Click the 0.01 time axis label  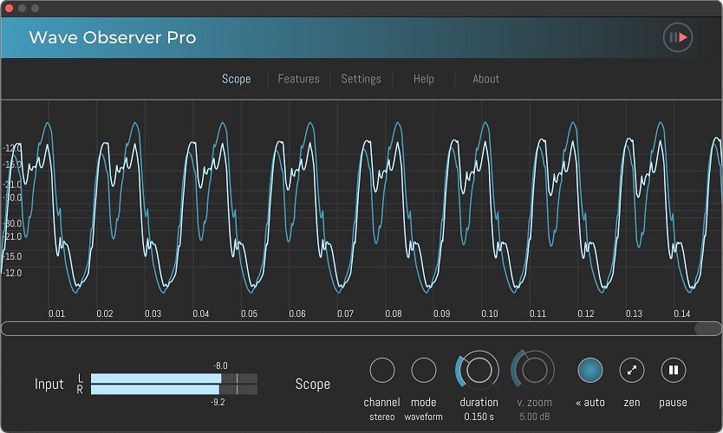56,313
